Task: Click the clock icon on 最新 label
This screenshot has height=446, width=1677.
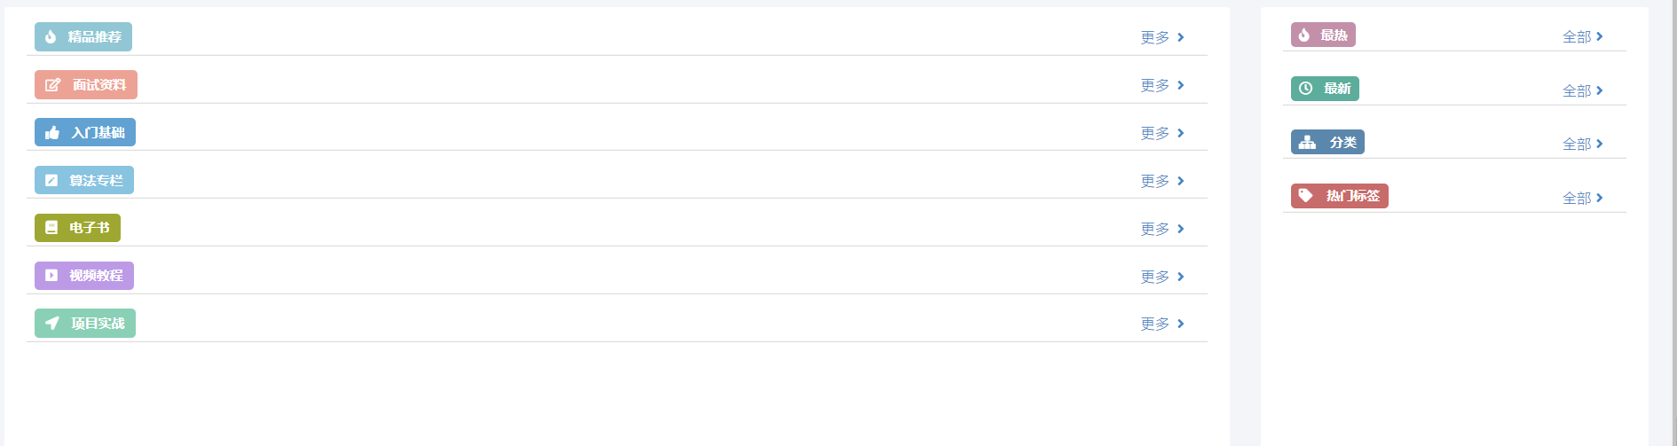Action: point(1305,89)
